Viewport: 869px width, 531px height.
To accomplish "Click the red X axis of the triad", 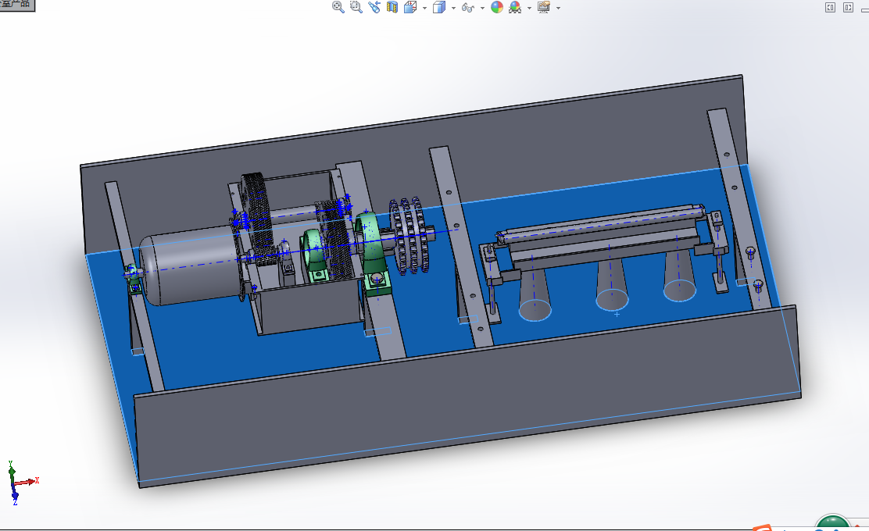I will tap(27, 482).
